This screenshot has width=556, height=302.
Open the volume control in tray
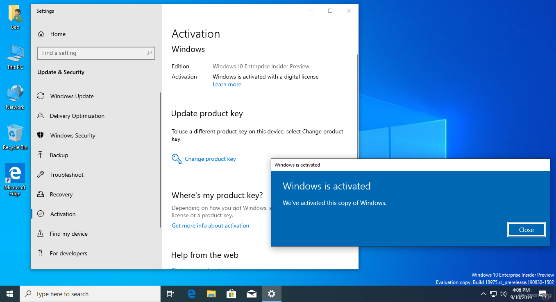pos(503,294)
